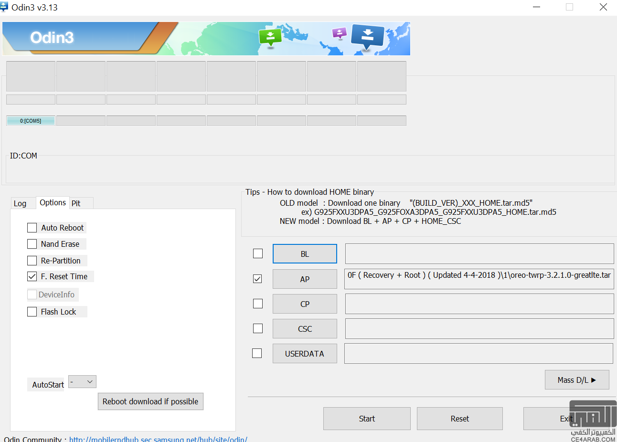The width and height of the screenshot is (617, 442).
Task: Click the example G925F HOME.tar.md5 filename line
Action: [x=429, y=212]
